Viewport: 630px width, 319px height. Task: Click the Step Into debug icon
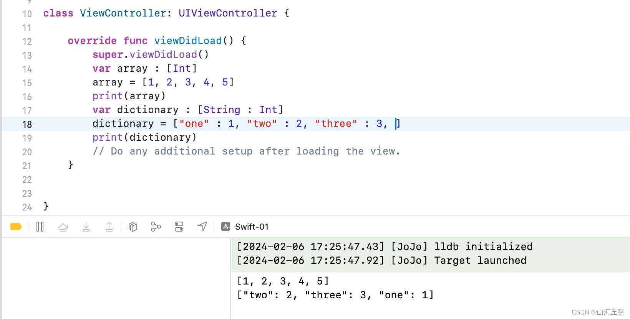tap(86, 227)
